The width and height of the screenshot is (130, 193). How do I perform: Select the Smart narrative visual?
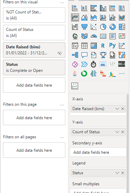click(x=93, y=55)
